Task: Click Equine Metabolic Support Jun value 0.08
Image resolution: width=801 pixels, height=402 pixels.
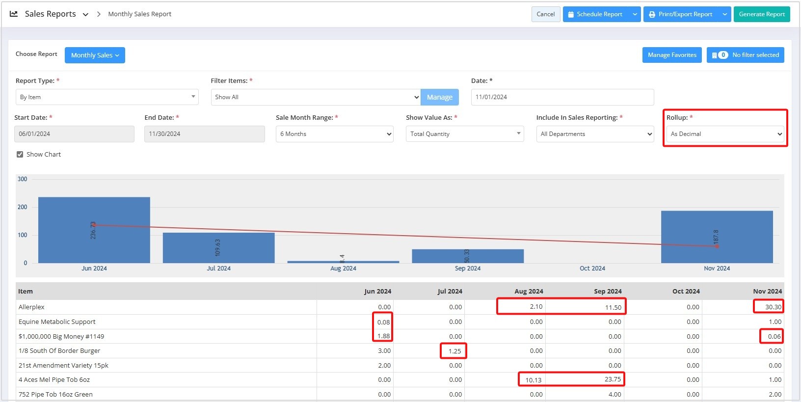Action: (384, 322)
